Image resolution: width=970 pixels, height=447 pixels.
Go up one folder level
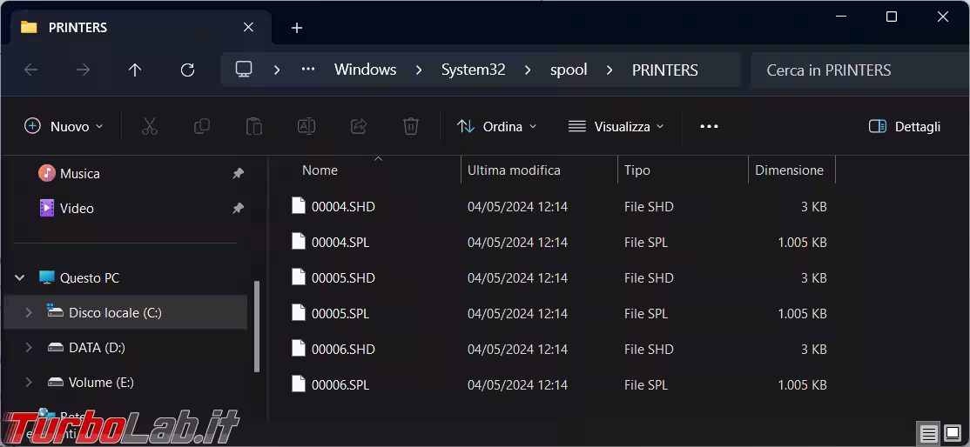pyautogui.click(x=135, y=70)
